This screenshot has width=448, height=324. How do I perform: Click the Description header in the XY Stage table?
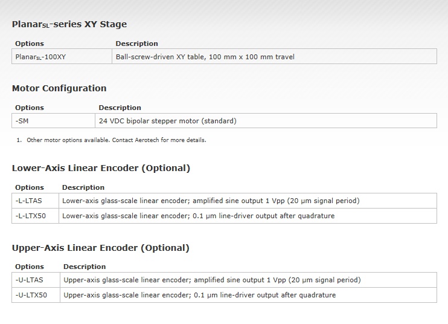(x=136, y=44)
